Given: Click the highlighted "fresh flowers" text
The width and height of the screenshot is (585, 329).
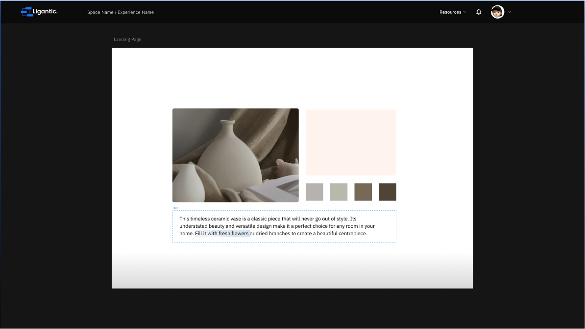Looking at the screenshot, I should click(233, 234).
